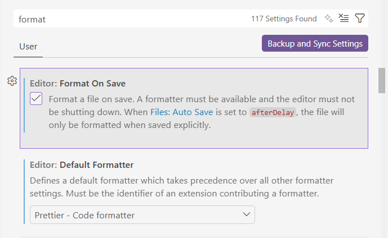Disable the Format On Save checkbox
The image size is (388, 238).
tap(36, 99)
